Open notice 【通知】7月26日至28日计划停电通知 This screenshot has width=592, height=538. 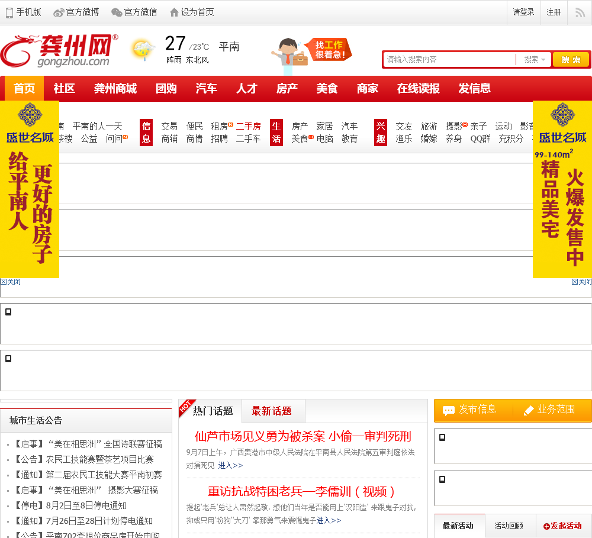83,521
